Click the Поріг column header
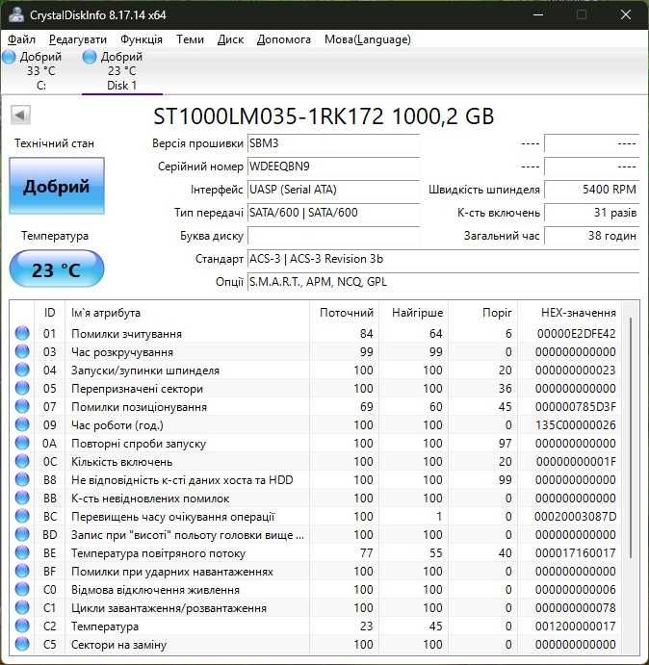Image resolution: width=649 pixels, height=665 pixels. (483, 313)
